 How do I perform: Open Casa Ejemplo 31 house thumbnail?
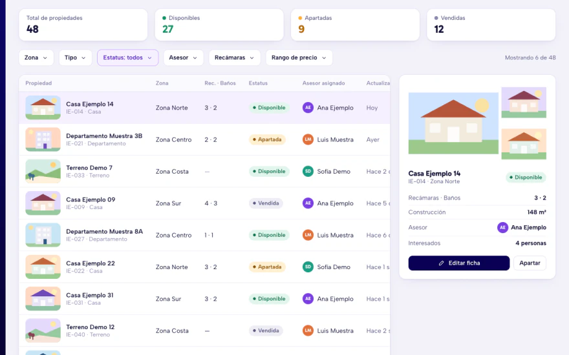(x=43, y=299)
